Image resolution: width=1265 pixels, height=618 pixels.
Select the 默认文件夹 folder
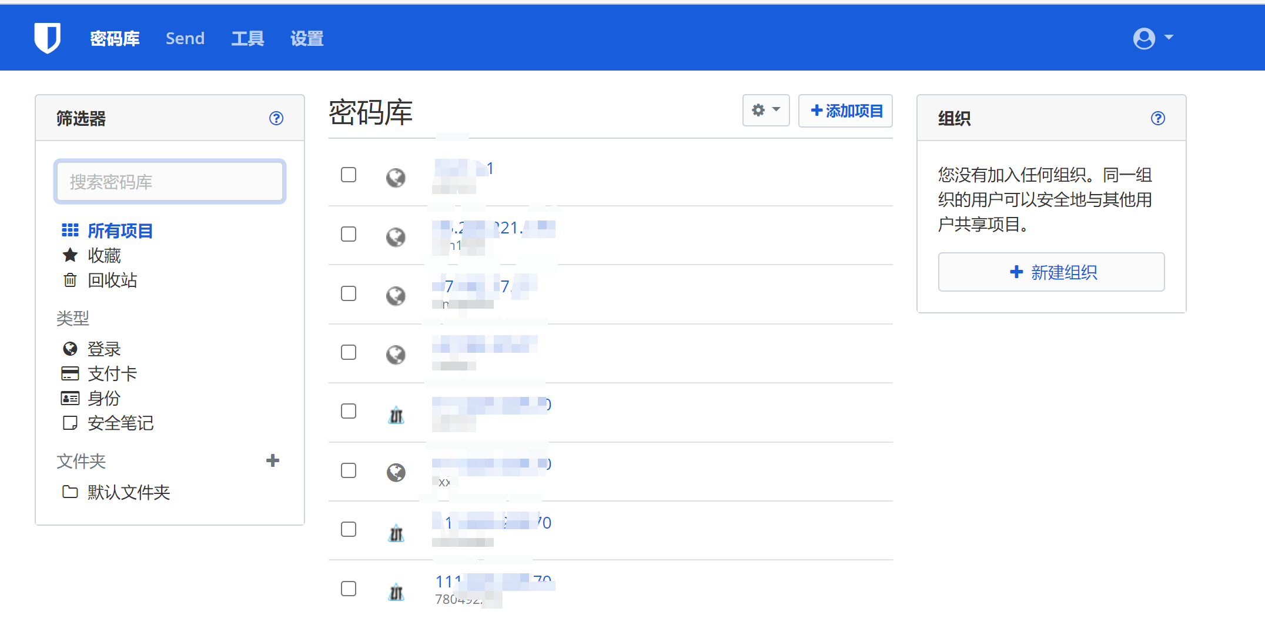pos(129,492)
